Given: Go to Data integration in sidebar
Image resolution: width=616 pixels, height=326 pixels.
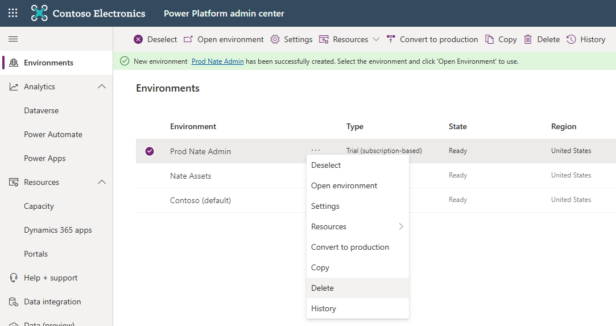Looking at the screenshot, I should tap(52, 302).
